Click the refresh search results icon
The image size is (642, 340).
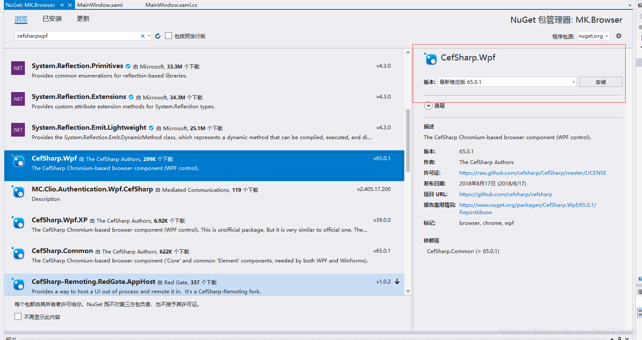click(x=157, y=36)
